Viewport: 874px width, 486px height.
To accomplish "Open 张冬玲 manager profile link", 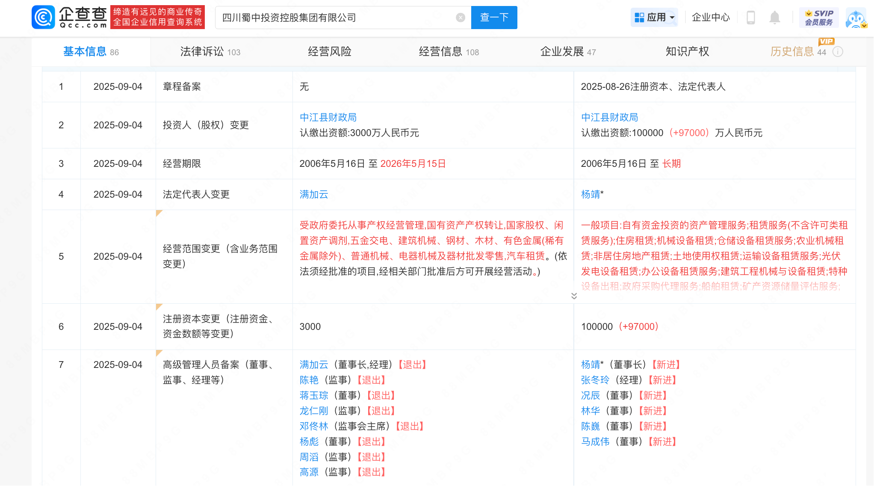I will coord(595,380).
